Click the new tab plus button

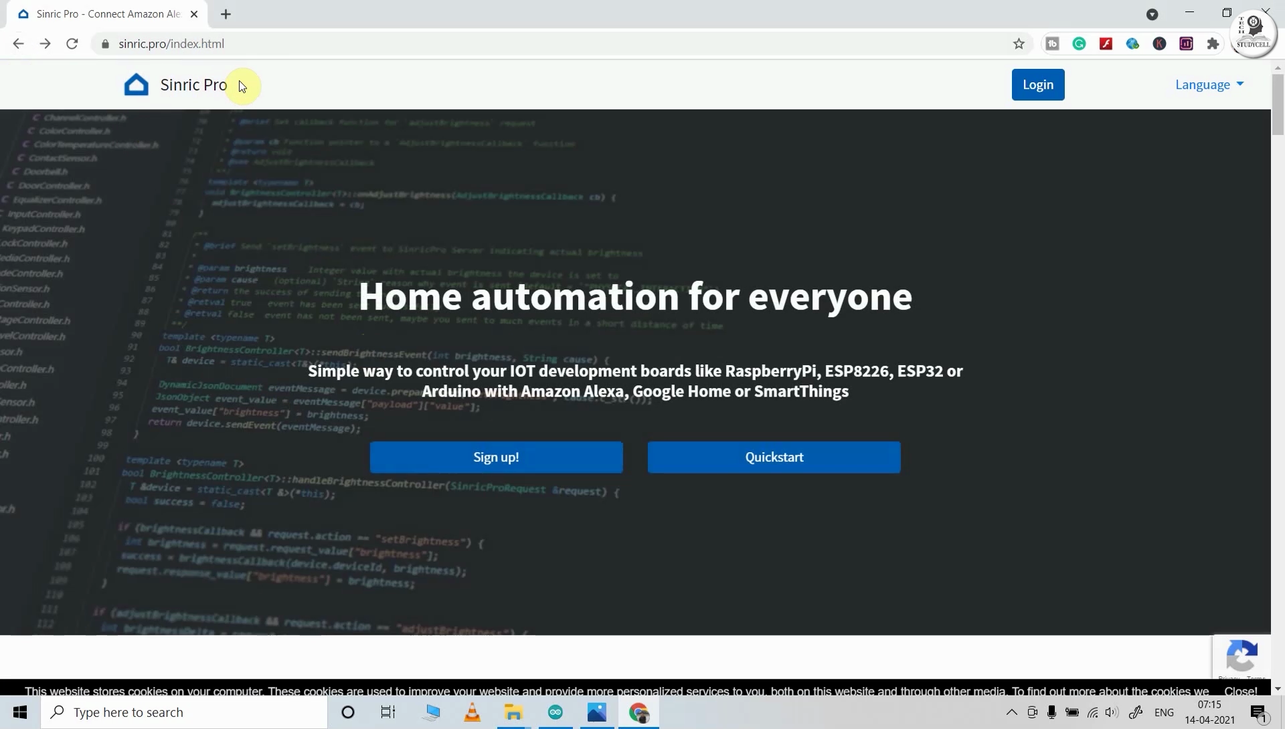coord(224,14)
